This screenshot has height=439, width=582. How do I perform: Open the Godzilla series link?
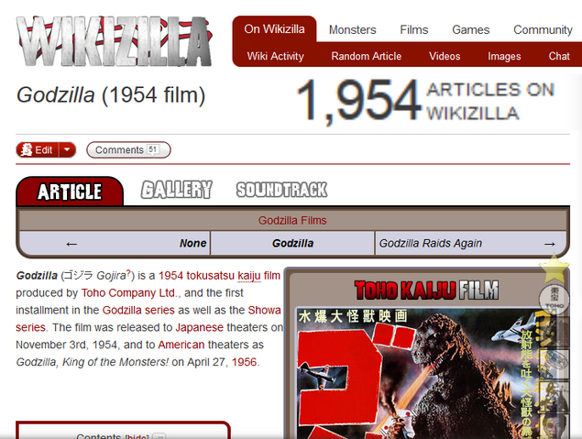[138, 310]
